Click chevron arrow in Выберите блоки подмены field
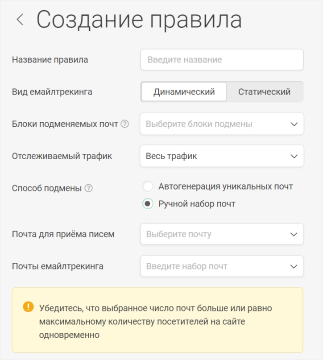 click(294, 124)
